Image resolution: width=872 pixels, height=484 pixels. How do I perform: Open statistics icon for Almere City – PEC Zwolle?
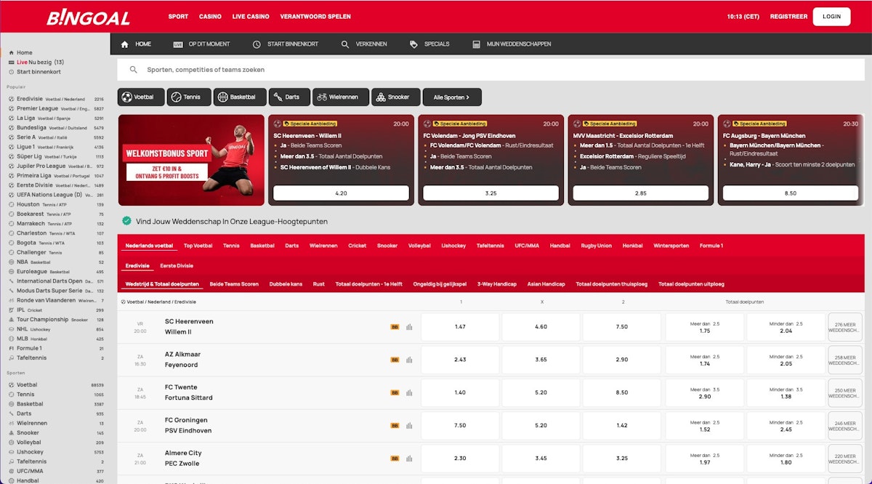click(409, 459)
